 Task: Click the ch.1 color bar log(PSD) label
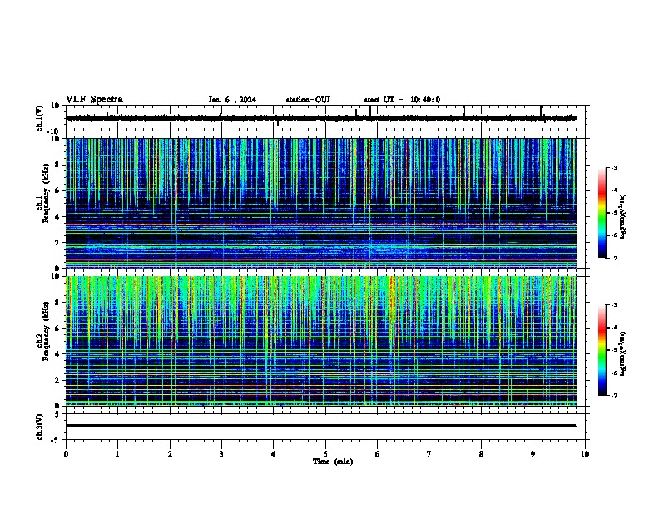pos(622,217)
